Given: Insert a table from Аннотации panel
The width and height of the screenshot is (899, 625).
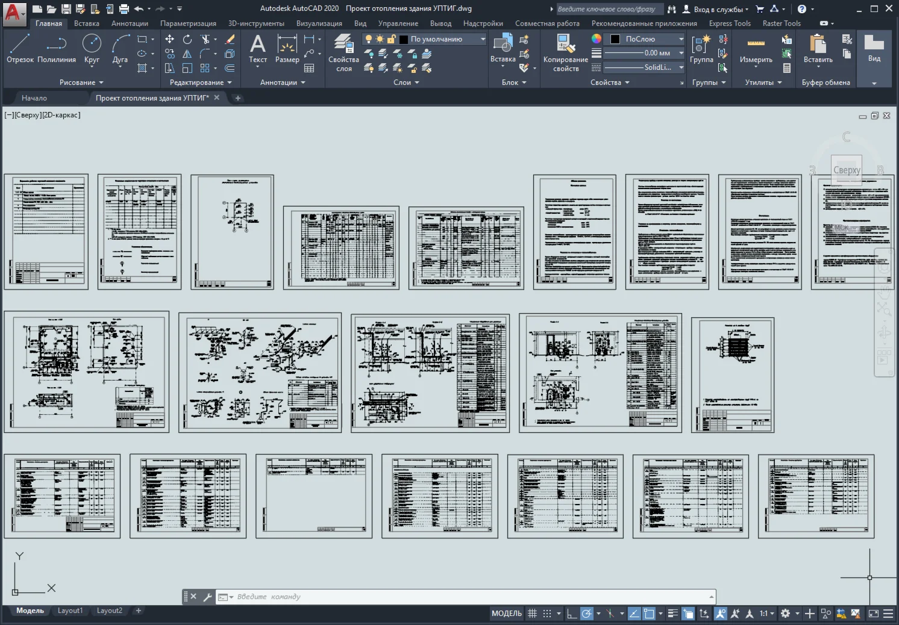Looking at the screenshot, I should (309, 68).
